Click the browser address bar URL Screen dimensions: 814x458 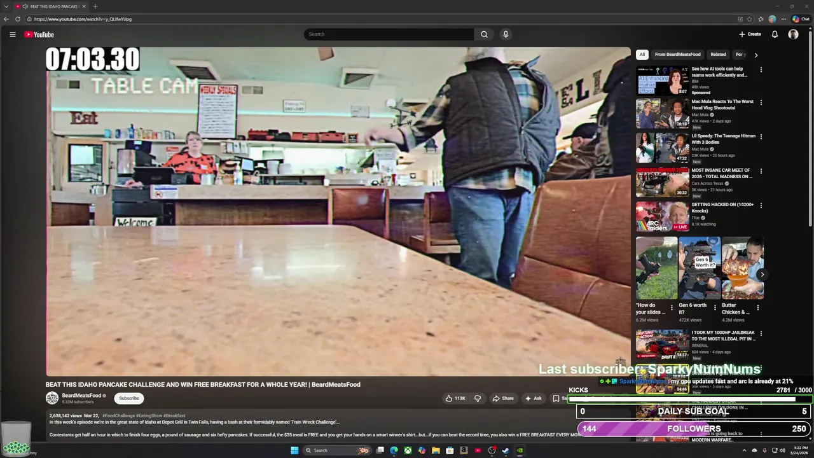coord(83,19)
